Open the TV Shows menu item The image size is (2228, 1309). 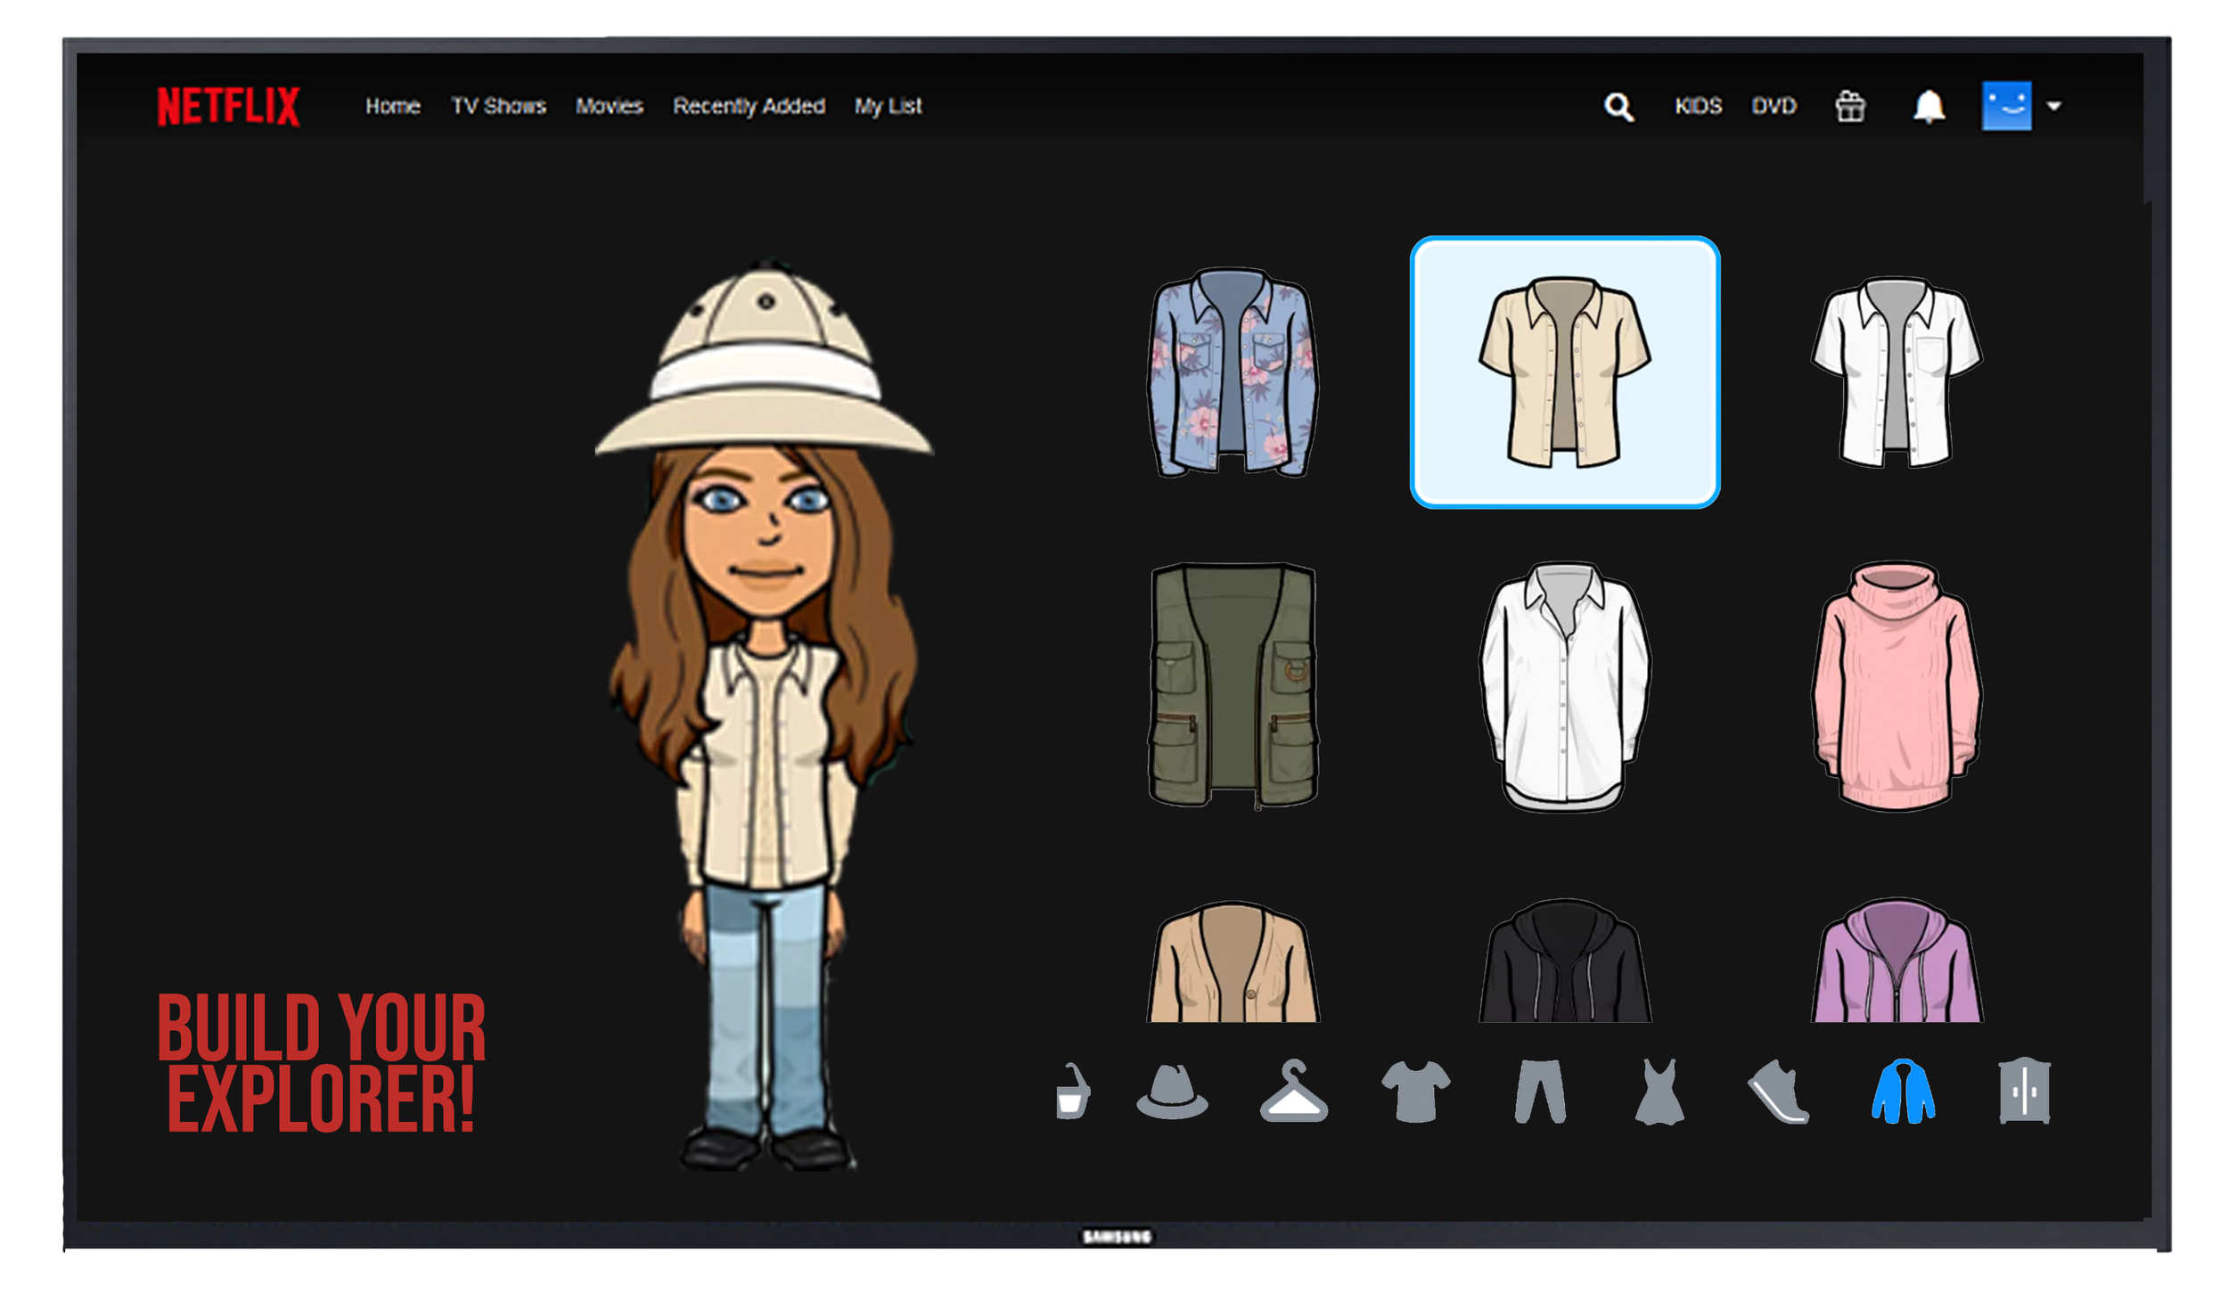click(498, 106)
